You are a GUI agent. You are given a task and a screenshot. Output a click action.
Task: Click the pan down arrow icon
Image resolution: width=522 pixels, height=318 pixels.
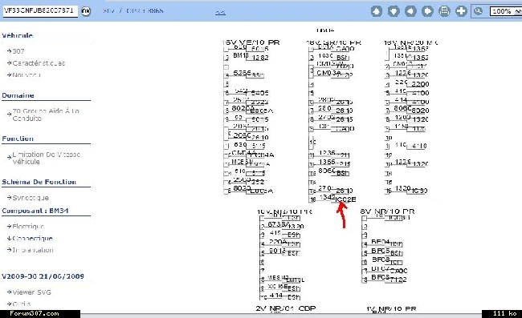click(x=394, y=11)
